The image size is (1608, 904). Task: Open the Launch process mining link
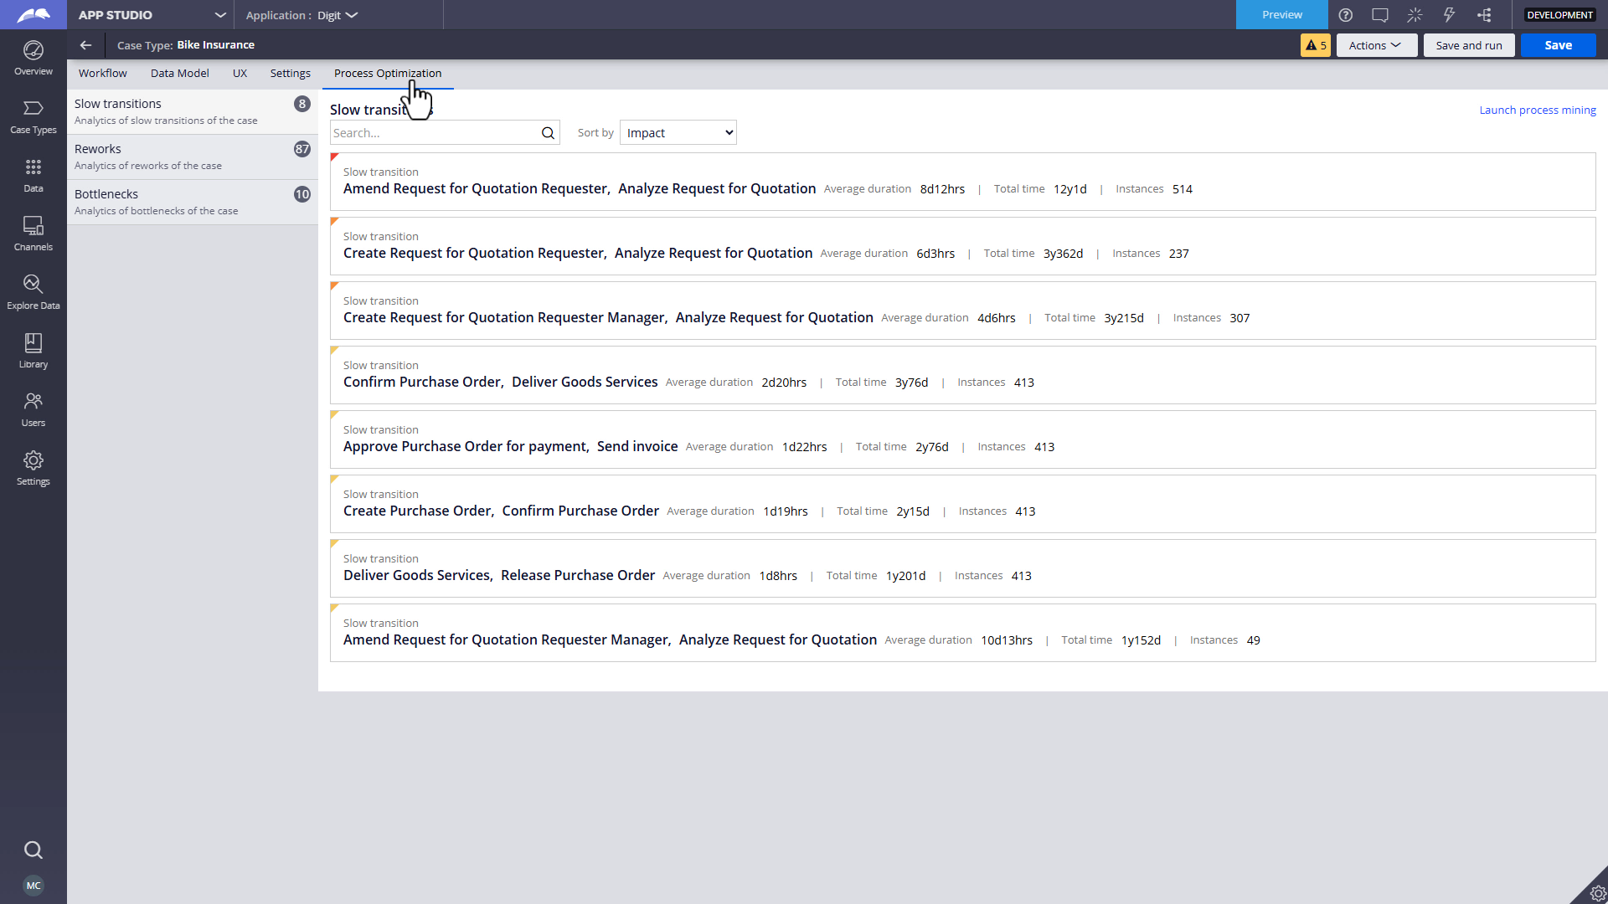(1538, 110)
